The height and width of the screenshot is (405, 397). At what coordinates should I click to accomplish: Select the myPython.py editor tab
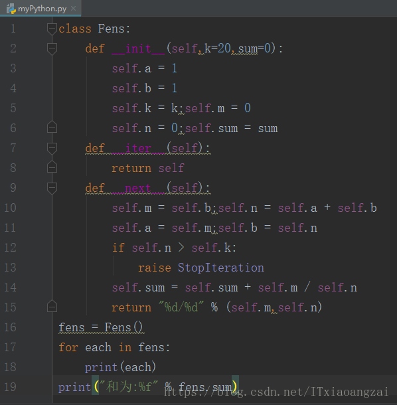coord(40,8)
